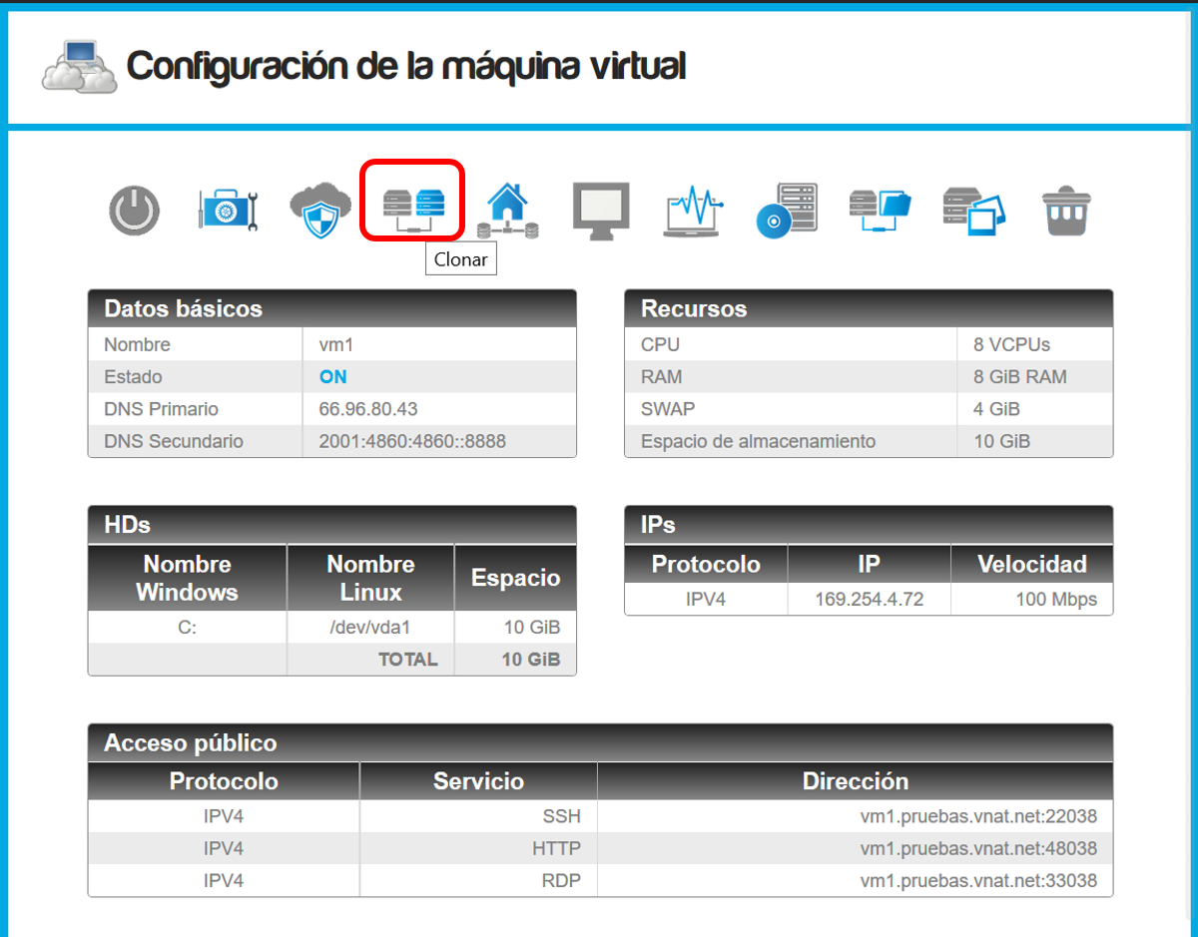
Task: Click the Recursos panel header
Action: [x=869, y=308]
